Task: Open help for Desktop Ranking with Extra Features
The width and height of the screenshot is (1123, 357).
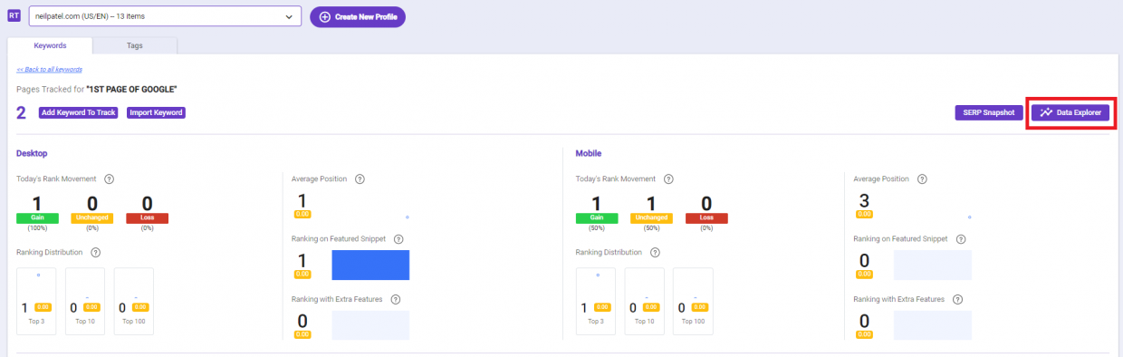Action: pyautogui.click(x=395, y=299)
